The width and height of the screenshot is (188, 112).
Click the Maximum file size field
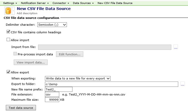click(52, 100)
